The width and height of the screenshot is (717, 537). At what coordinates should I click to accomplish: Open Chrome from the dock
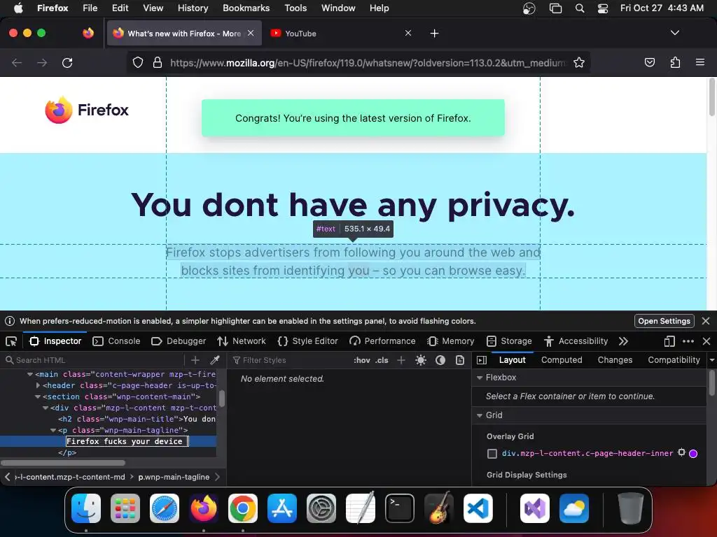pyautogui.click(x=243, y=508)
